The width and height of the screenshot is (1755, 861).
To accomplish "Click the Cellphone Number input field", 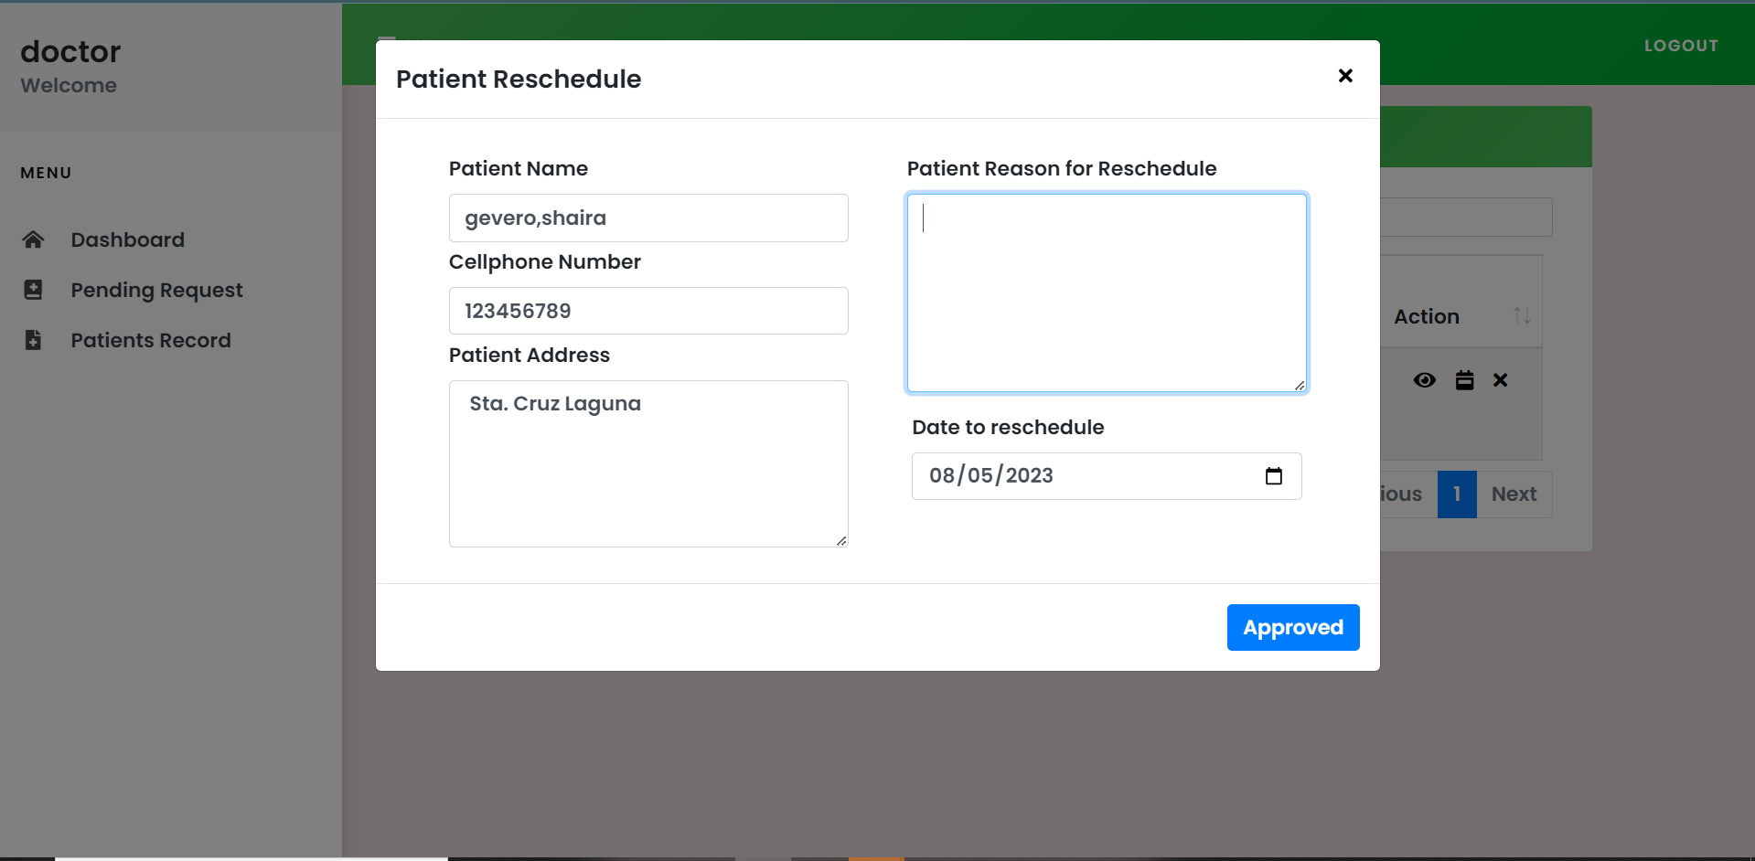I will pos(647,311).
